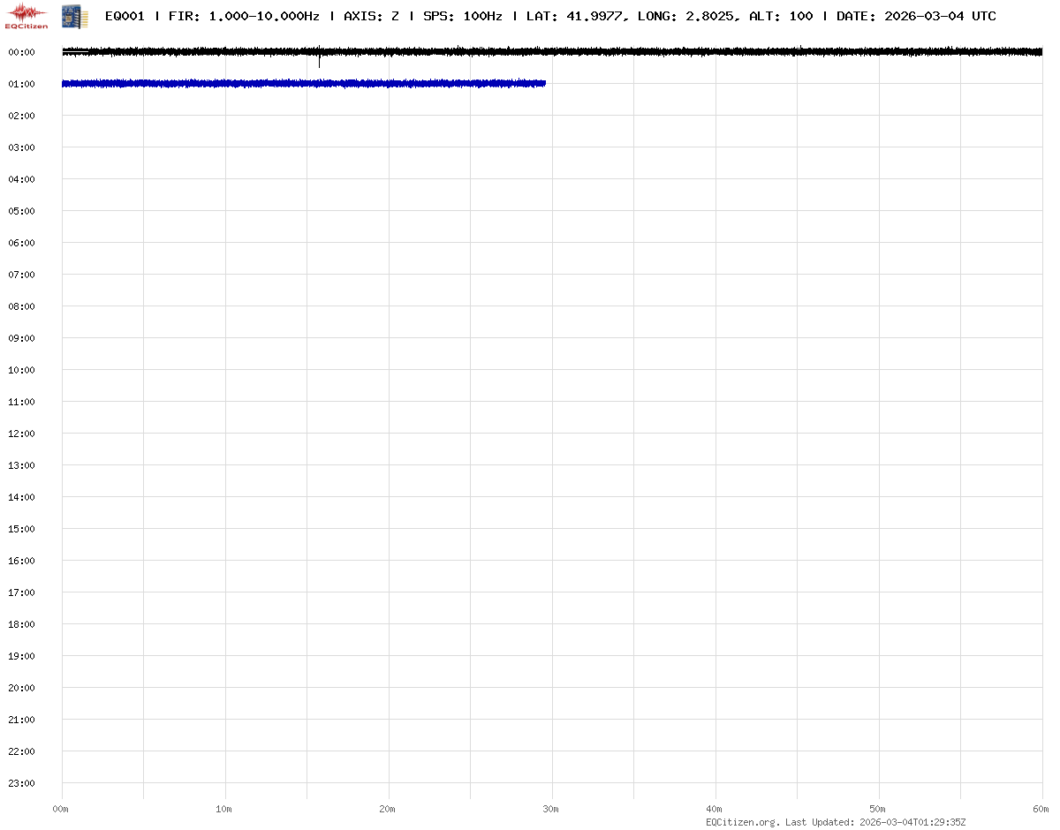Click the 01:00 hour row label
The image size is (1060, 830).
21,84
